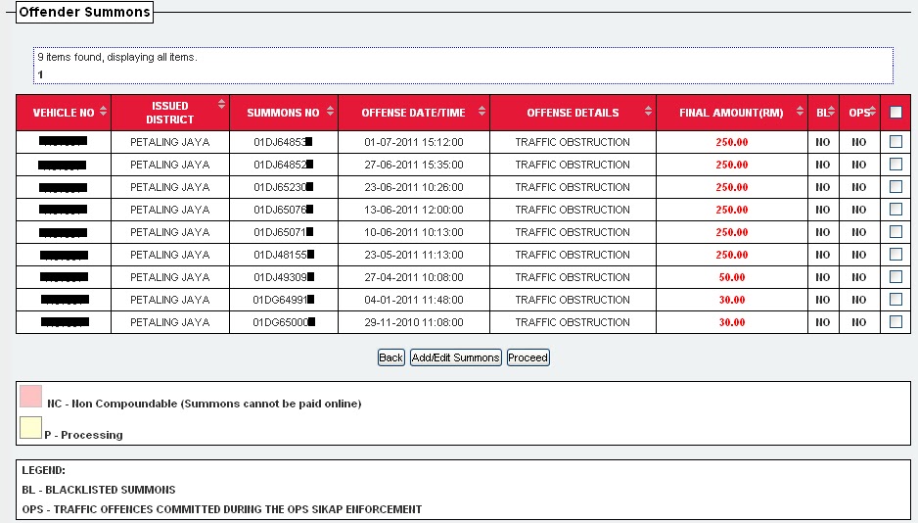Sort by Issued District arrow icon

[221, 104]
